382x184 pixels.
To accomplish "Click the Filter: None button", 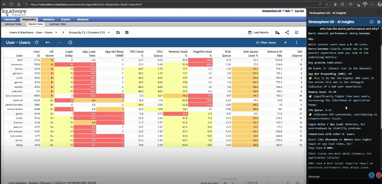I will tap(266, 42).
